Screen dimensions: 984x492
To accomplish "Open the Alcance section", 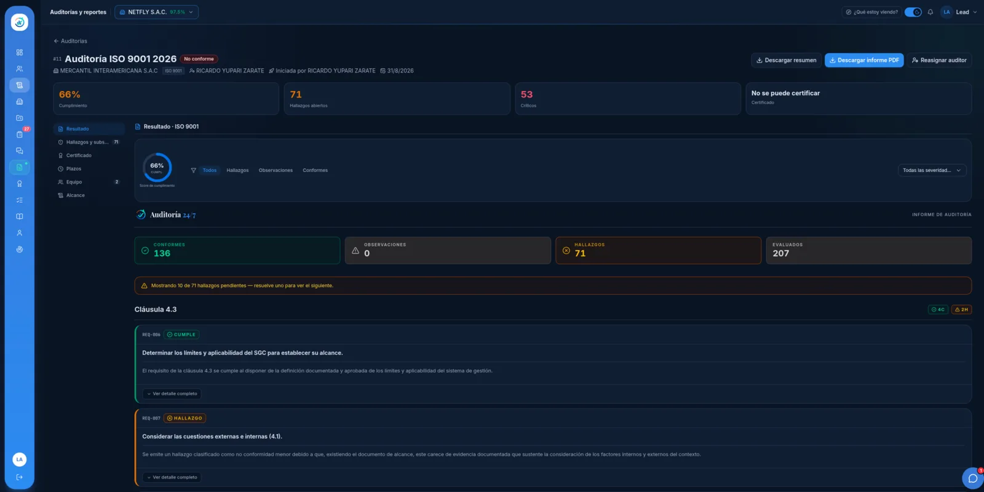I will [89, 195].
